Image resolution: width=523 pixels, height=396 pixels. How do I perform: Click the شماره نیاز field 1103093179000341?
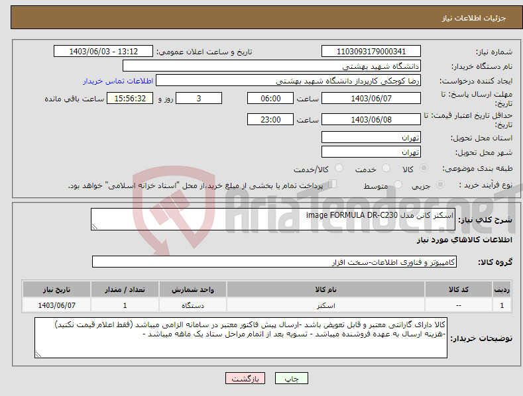[x=371, y=52]
